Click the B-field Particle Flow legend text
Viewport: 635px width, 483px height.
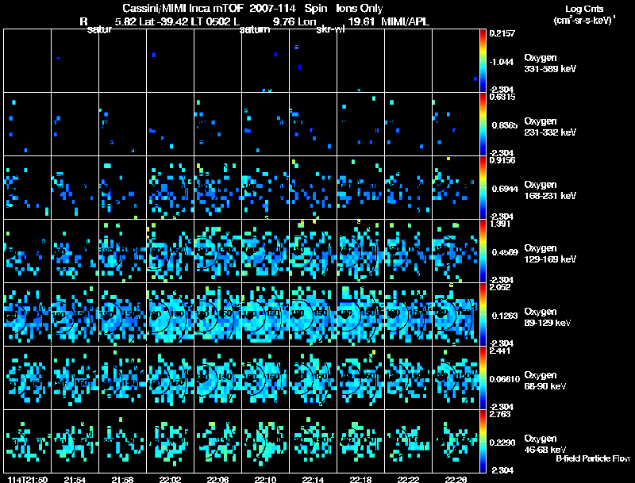[x=592, y=459]
